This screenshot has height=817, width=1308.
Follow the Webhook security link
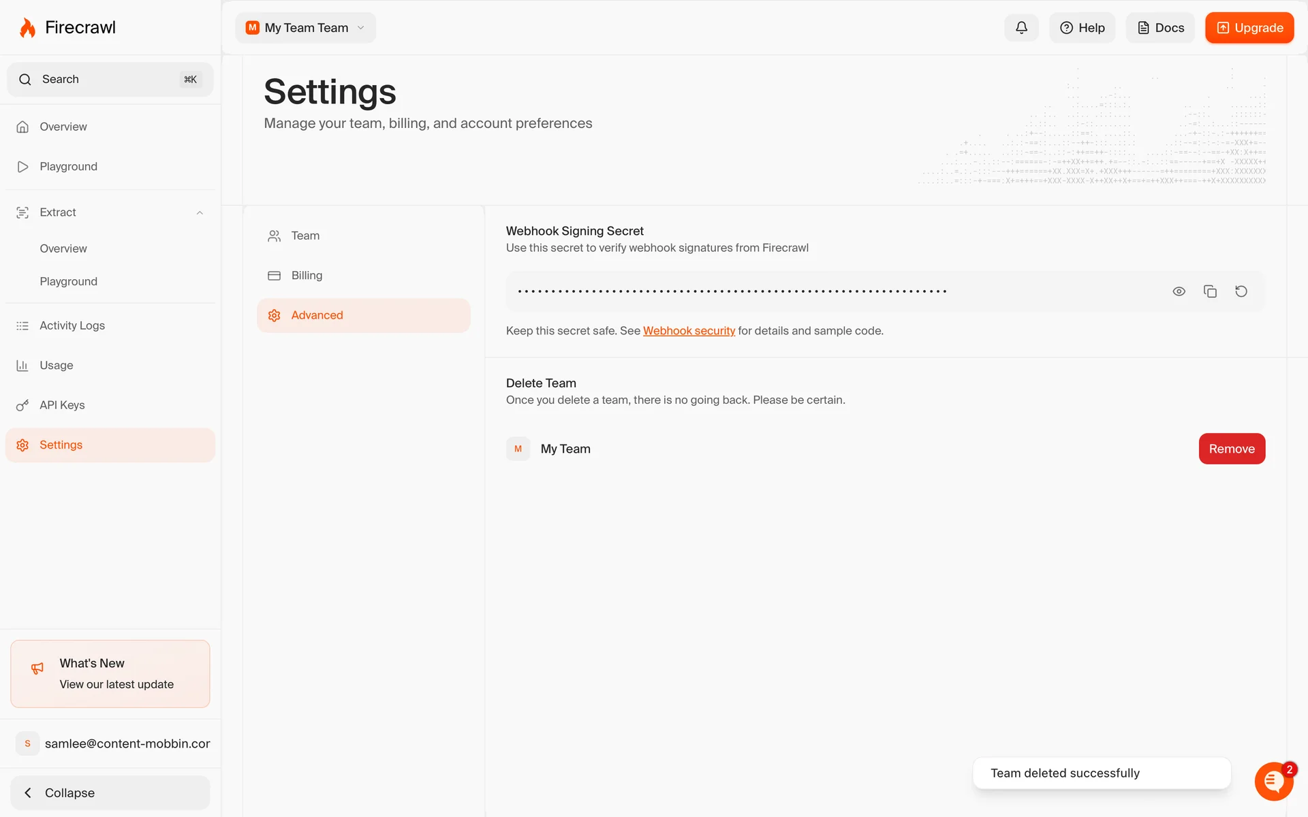pyautogui.click(x=689, y=331)
